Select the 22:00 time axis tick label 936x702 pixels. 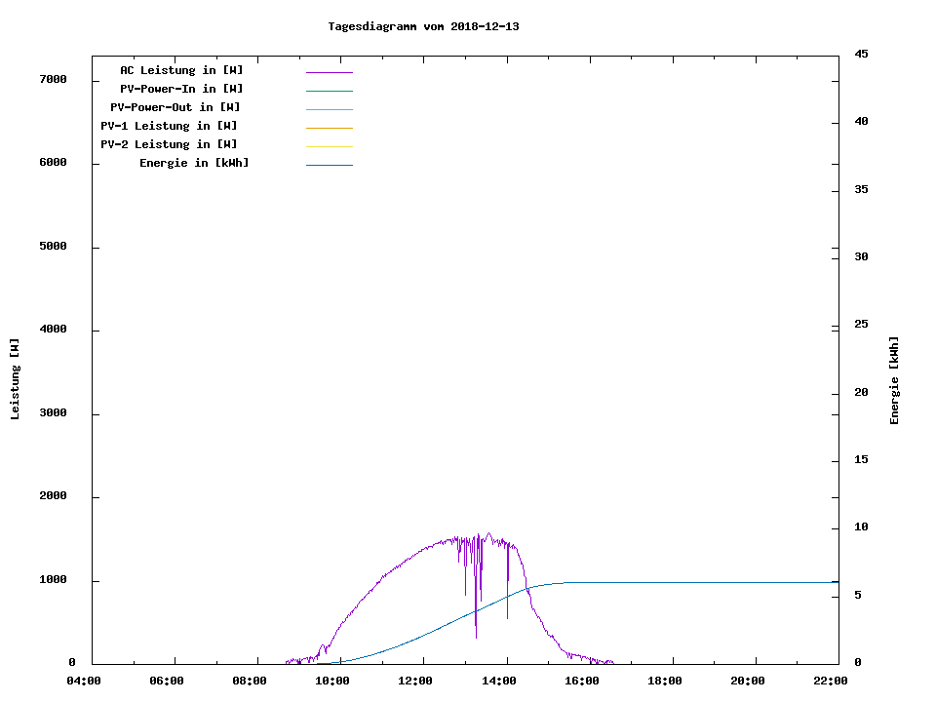click(830, 681)
